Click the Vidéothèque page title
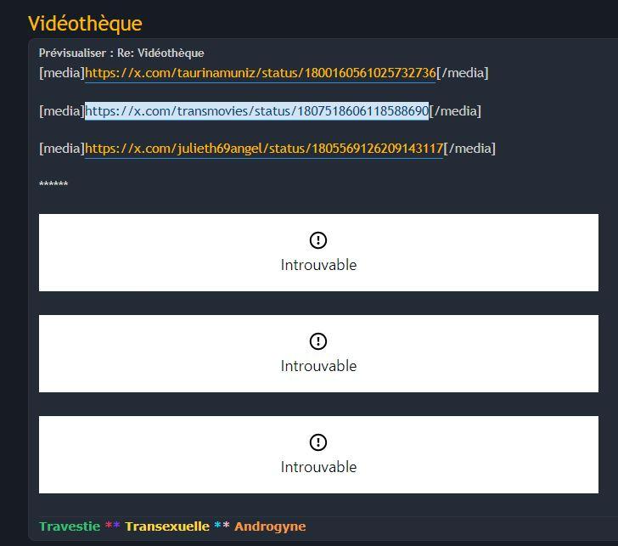The image size is (618, 546). pos(85,23)
